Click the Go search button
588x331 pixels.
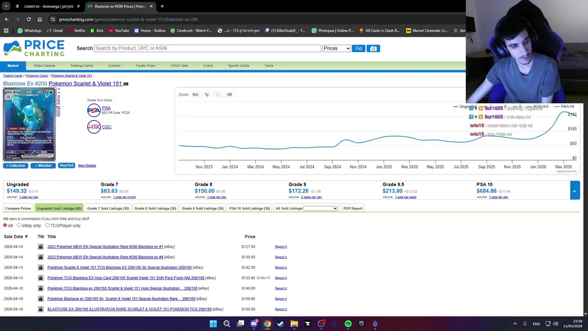pos(358,48)
